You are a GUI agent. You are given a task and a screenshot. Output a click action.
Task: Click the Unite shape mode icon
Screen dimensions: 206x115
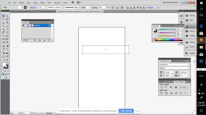click(x=161, y=87)
